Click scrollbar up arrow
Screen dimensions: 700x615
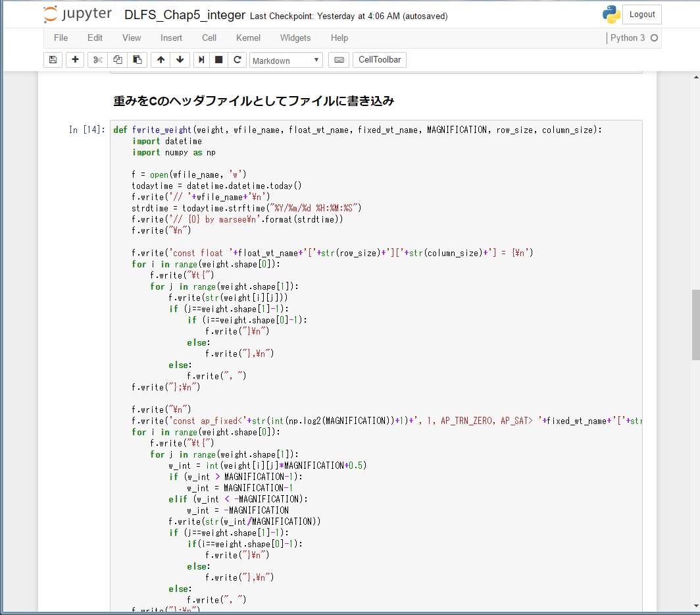pos(696,77)
